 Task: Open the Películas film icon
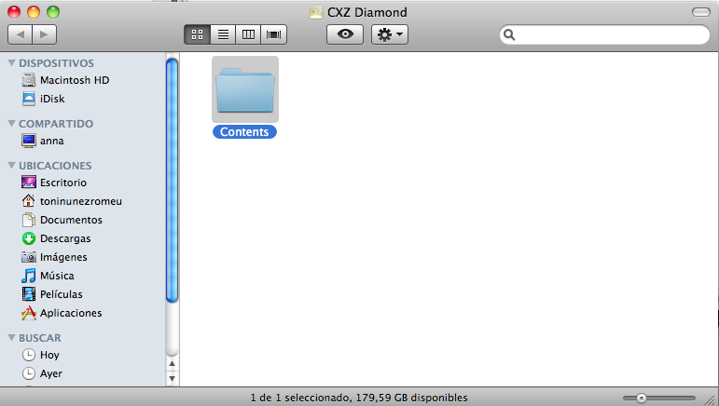click(x=28, y=294)
